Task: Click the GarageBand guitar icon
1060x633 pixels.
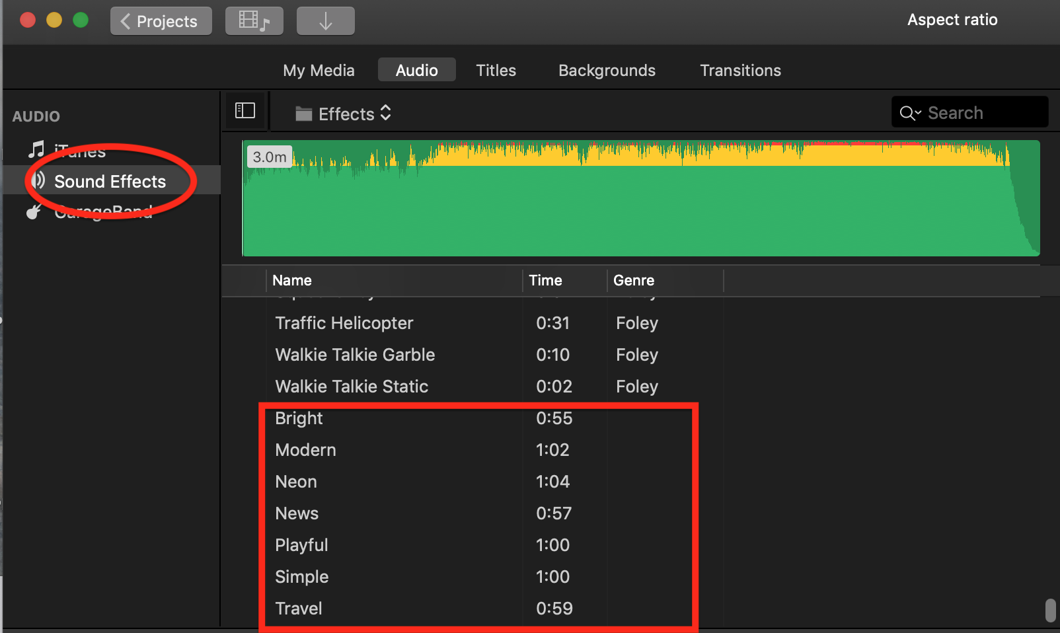Action: [x=34, y=212]
